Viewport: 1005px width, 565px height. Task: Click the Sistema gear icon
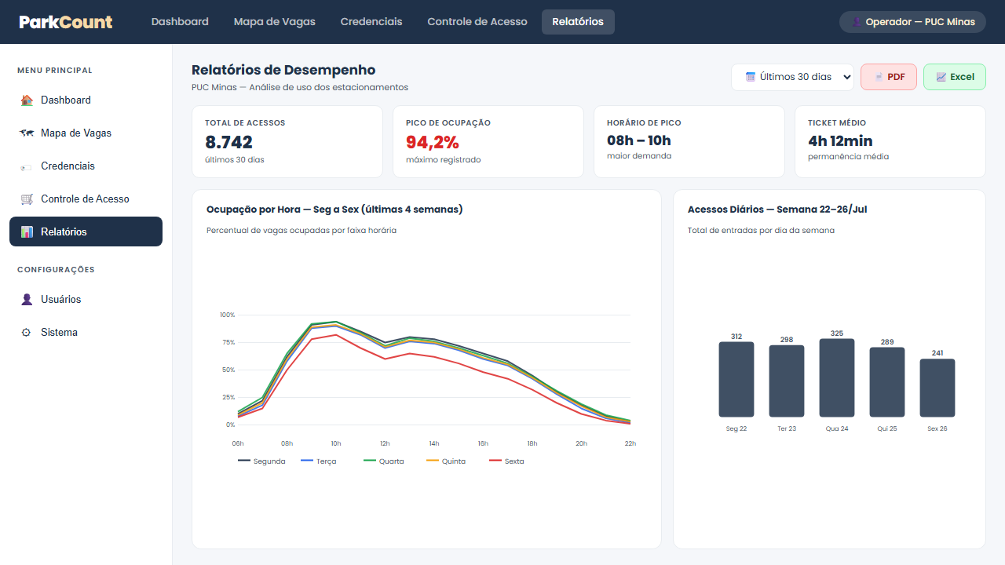pyautogui.click(x=27, y=333)
